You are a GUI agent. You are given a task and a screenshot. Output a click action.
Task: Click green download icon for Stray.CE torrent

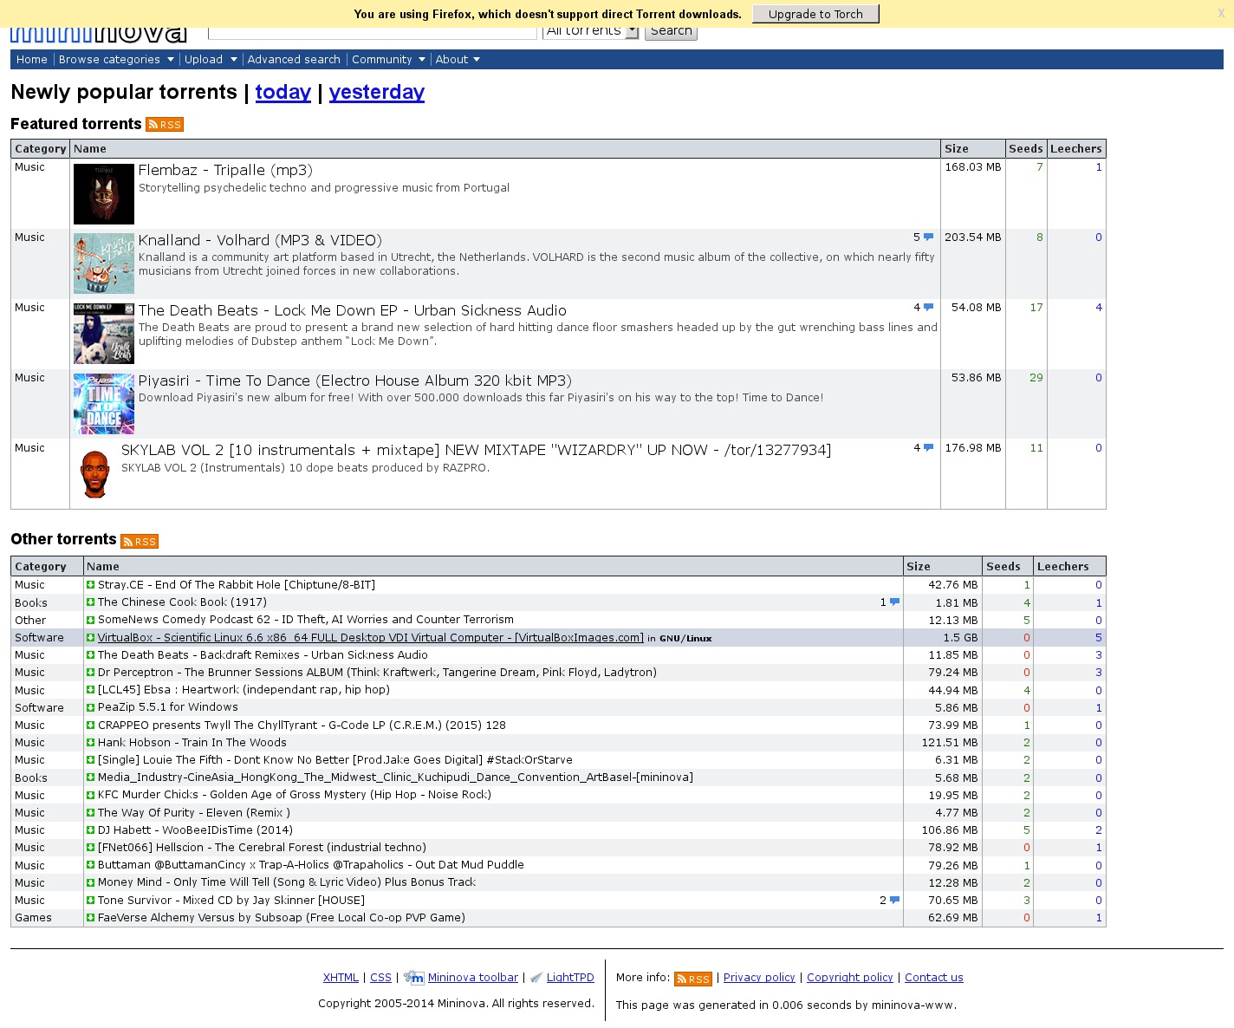point(90,585)
